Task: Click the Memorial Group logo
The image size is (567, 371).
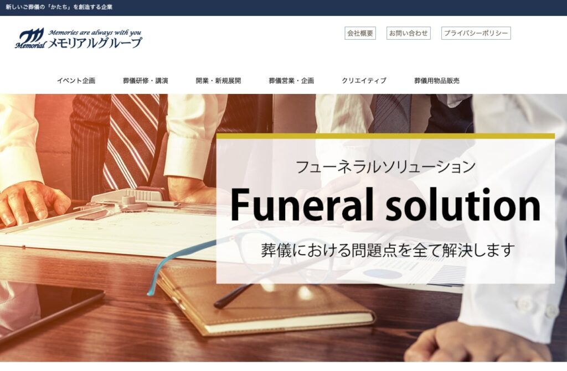Action: coord(78,39)
